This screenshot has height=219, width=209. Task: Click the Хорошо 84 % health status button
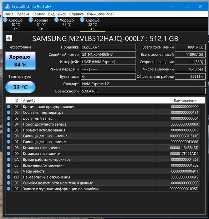[x=20, y=60]
